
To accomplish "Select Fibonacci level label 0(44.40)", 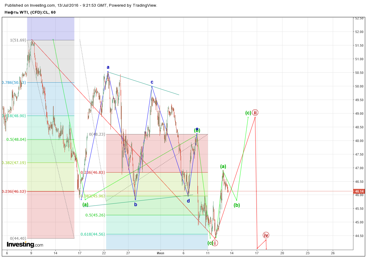I will pos(18,238).
